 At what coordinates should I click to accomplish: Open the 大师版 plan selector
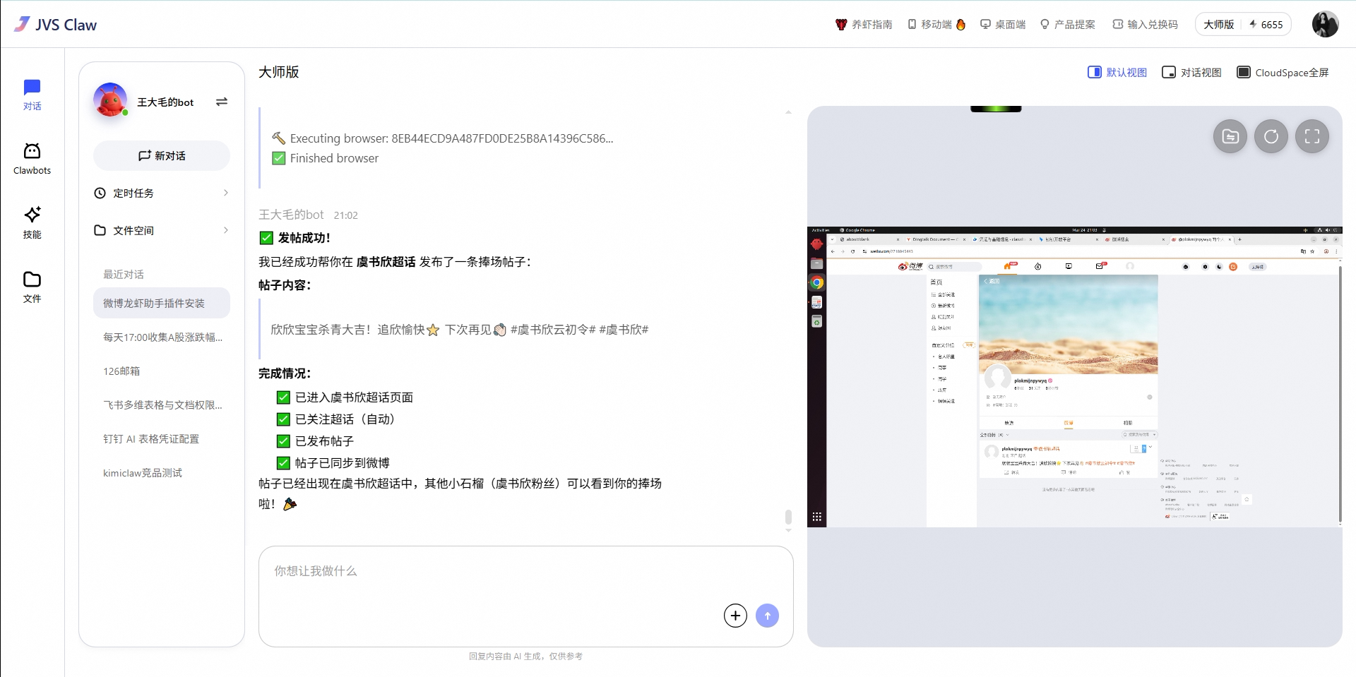coord(1218,25)
